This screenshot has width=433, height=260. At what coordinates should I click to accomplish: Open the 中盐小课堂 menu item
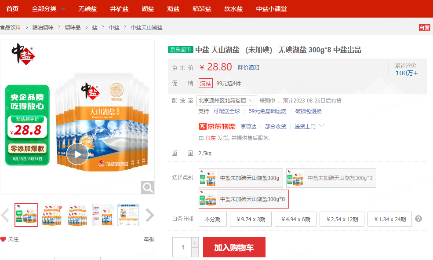coord(272,9)
